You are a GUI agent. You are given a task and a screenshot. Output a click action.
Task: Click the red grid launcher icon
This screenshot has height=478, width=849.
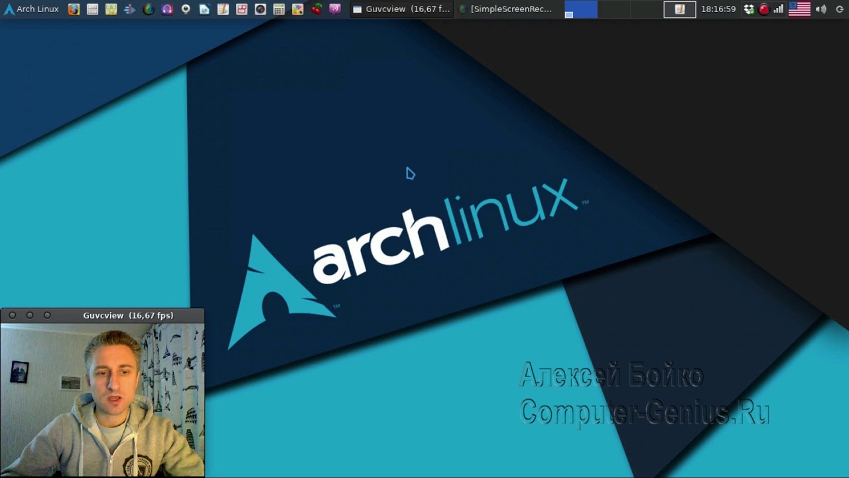coord(241,9)
